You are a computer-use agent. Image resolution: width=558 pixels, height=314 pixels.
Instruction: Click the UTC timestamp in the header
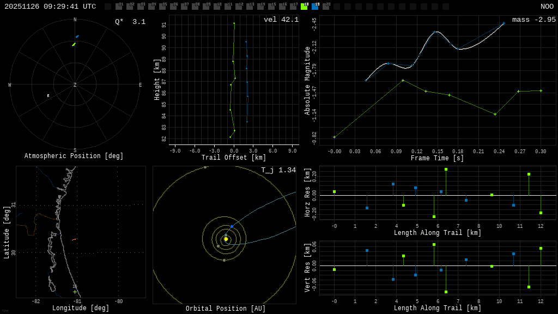[x=50, y=7]
